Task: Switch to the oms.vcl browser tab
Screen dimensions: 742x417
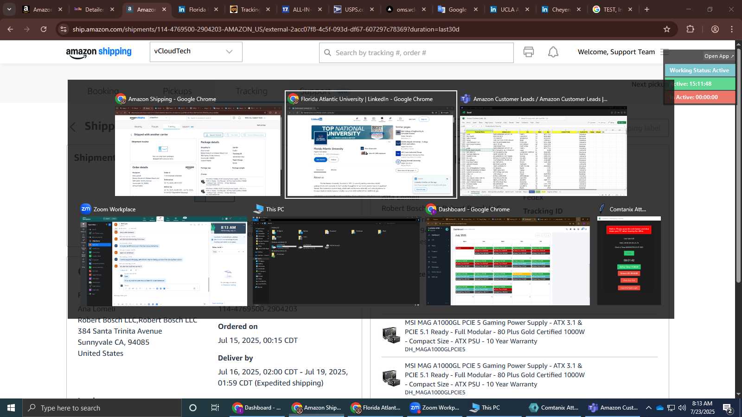Action: [406, 9]
